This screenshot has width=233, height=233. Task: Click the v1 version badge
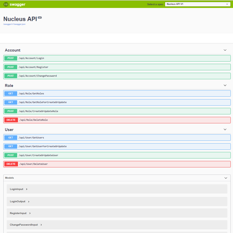click(40, 17)
